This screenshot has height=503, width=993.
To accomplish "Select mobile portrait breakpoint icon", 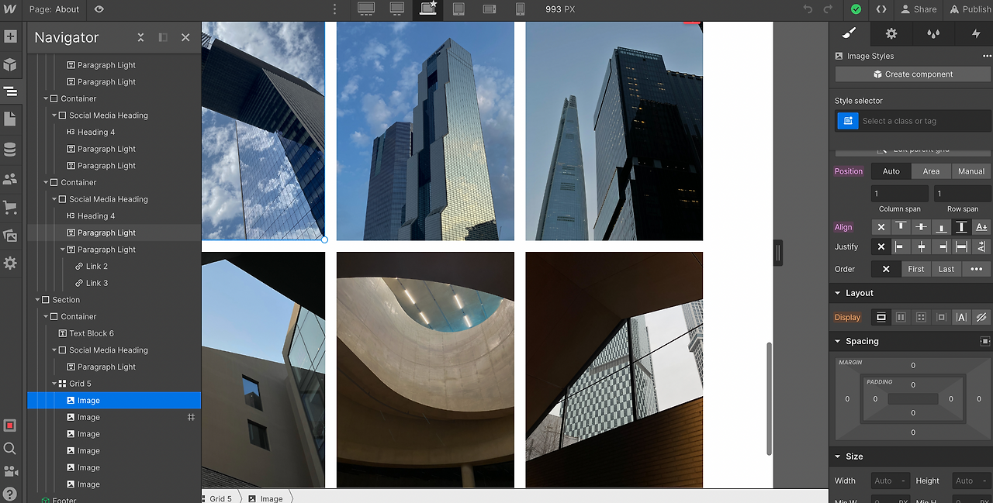I will click(x=520, y=9).
